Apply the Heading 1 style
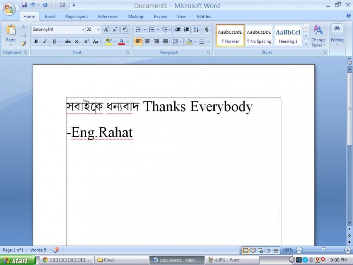353x265 pixels. click(288, 36)
